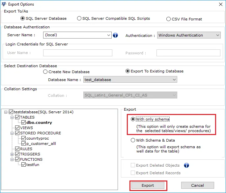This screenshot has height=193, width=226.
Task: Open the Authentication dropdown
Action: [218, 35]
